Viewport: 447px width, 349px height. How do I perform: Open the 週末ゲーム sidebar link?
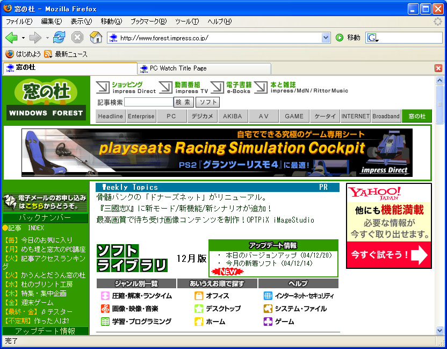[x=39, y=303]
